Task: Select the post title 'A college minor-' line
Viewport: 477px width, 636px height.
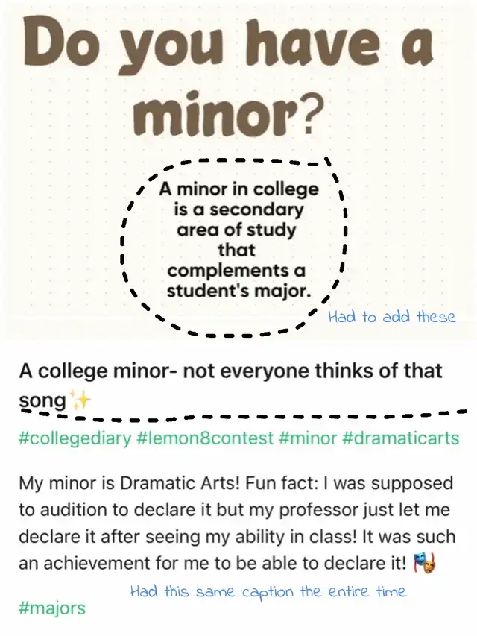Action: 230,371
